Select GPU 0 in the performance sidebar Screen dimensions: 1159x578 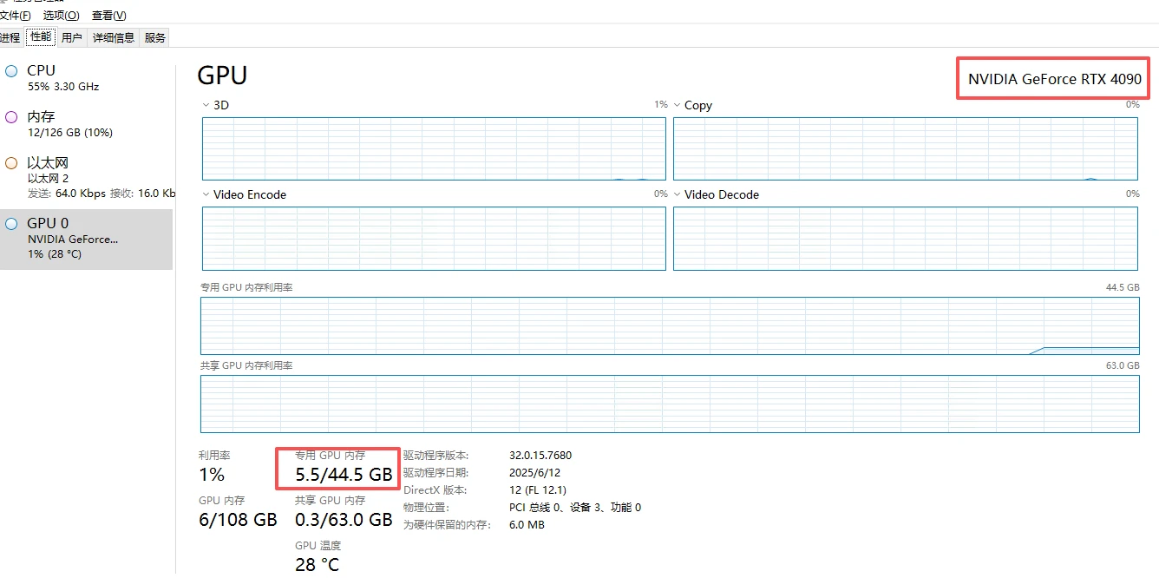tap(87, 239)
